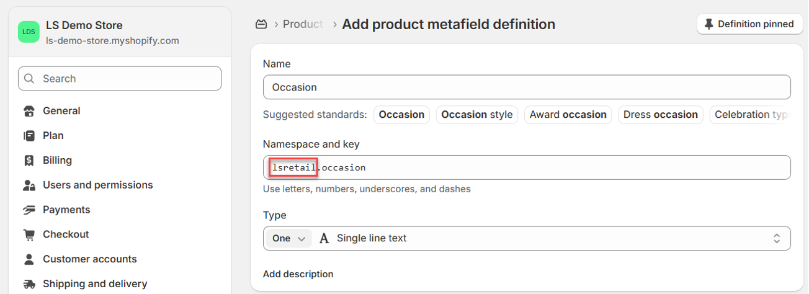Screen dimensions: 809x294
Task: Click the Definition pinned button
Action: coord(749,24)
